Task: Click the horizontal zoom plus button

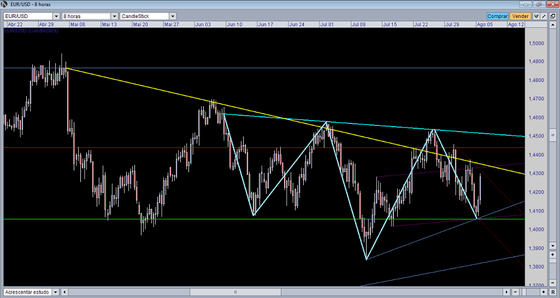Action: coord(544,292)
